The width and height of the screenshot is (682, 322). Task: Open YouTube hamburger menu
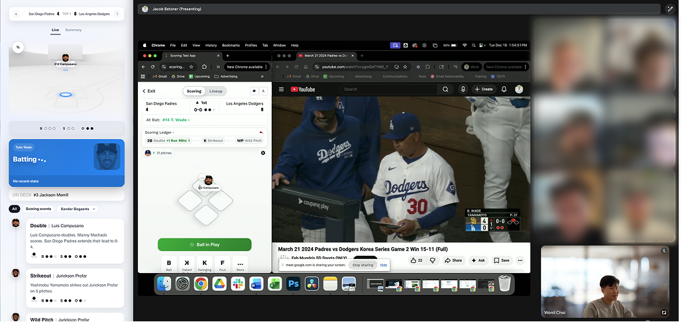[281, 89]
